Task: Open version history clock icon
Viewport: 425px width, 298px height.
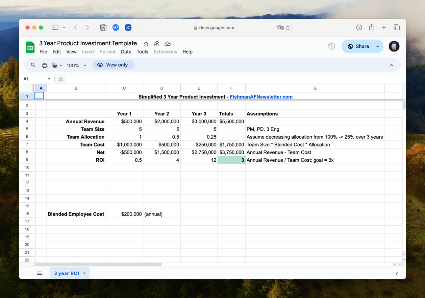Action: tap(332, 46)
